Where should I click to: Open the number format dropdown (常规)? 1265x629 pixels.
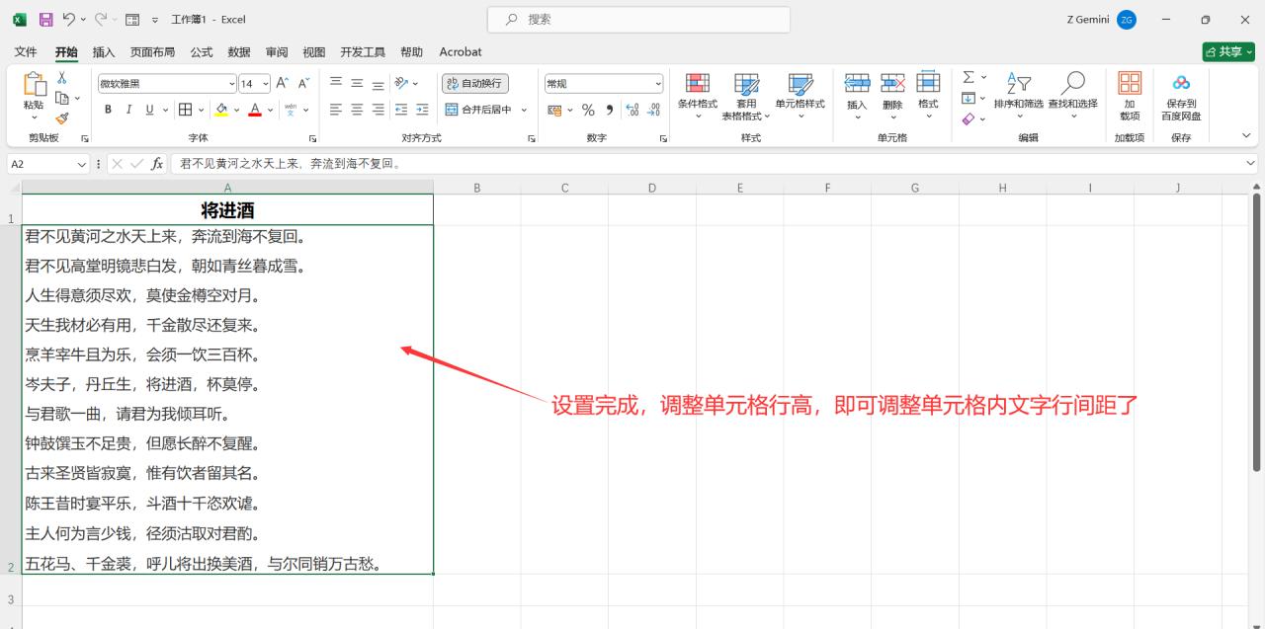658,84
